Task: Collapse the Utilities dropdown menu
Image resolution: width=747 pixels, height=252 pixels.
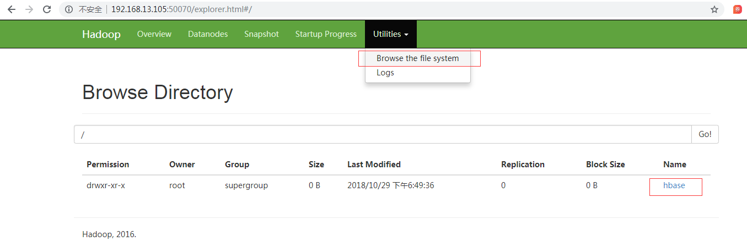Action: [x=390, y=34]
